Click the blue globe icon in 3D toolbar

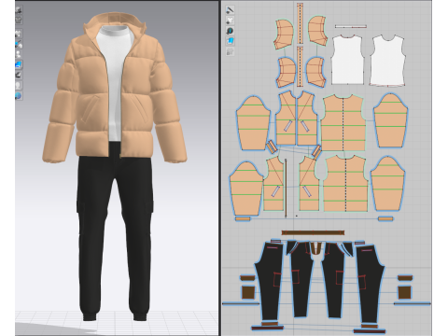click(x=19, y=95)
